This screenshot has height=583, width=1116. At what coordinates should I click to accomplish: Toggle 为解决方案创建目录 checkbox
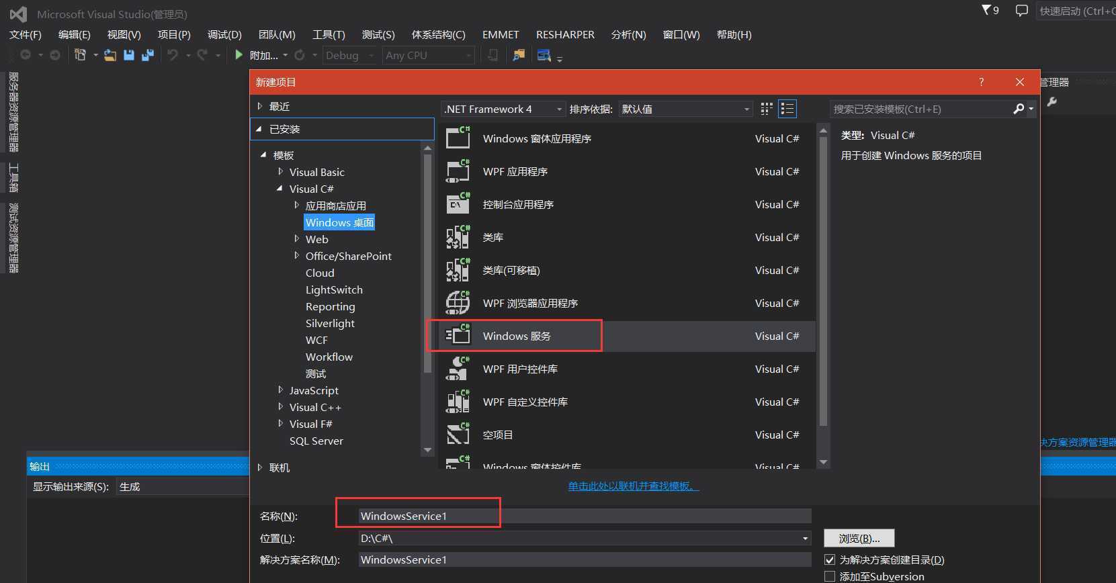(x=830, y=559)
